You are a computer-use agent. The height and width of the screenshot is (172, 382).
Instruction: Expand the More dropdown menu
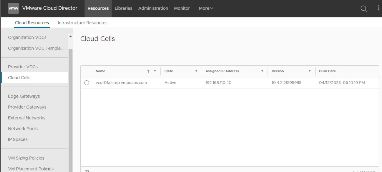tap(206, 8)
